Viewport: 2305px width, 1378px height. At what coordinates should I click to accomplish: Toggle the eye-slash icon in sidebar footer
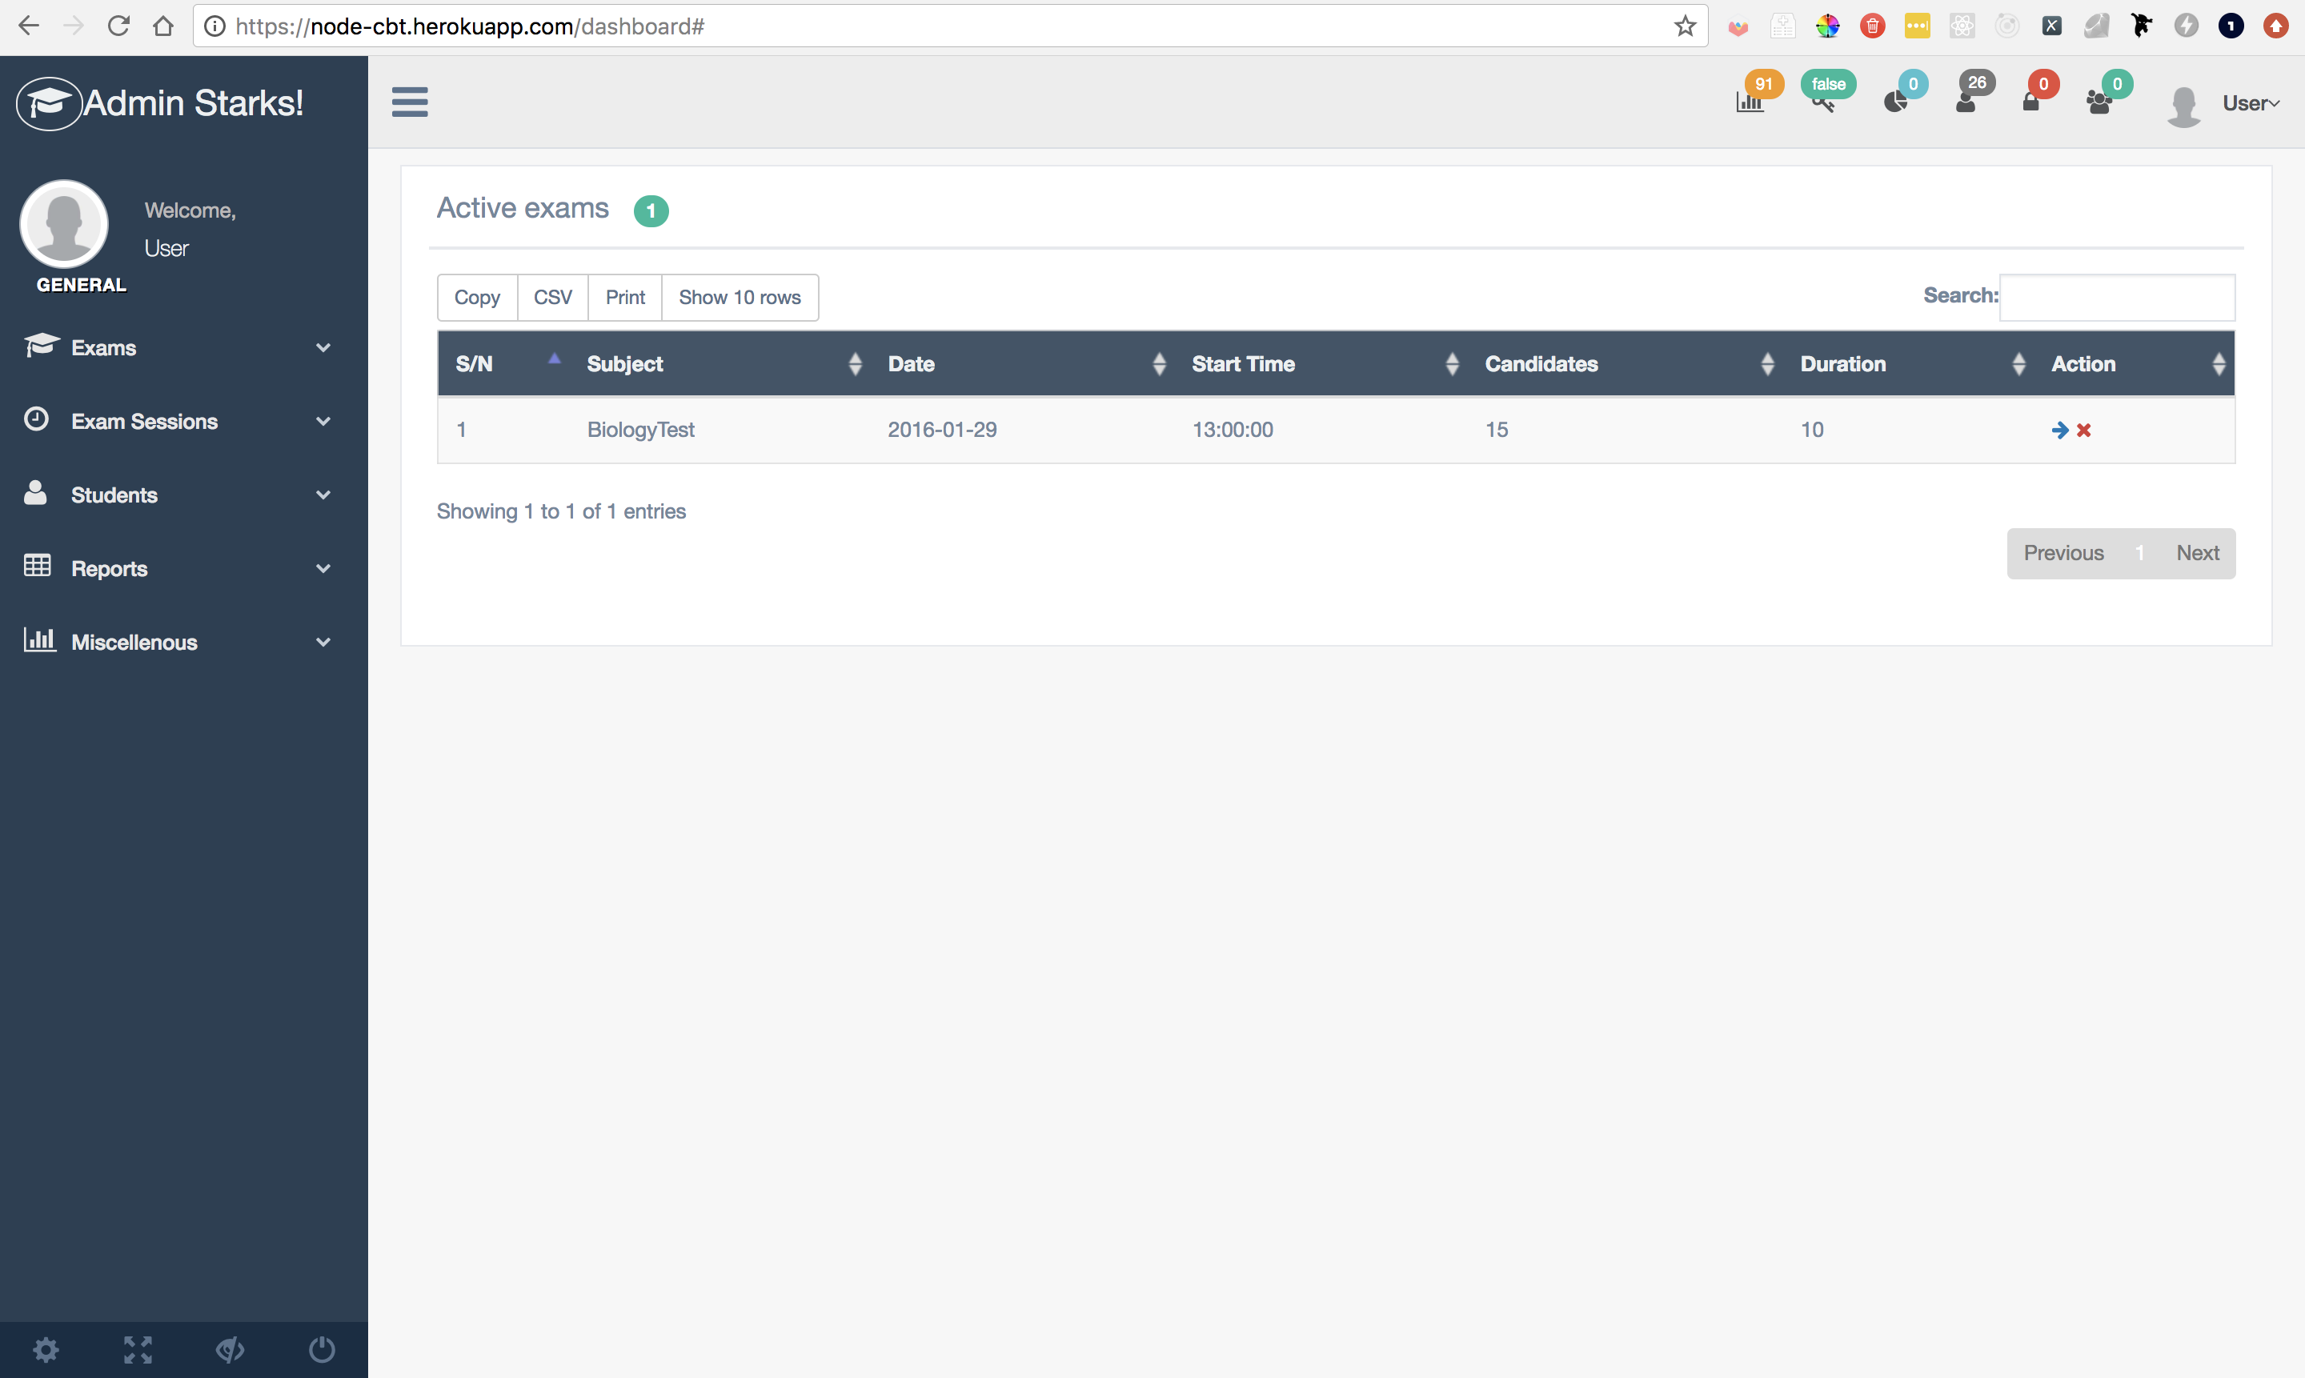coord(230,1349)
